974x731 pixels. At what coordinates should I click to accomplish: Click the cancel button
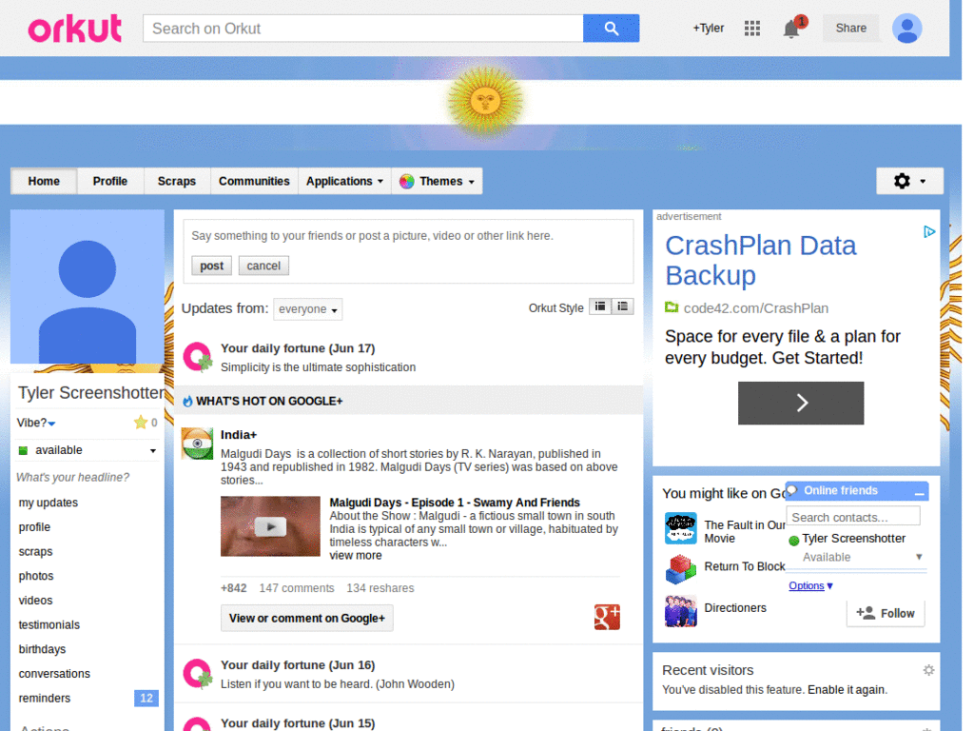(263, 266)
